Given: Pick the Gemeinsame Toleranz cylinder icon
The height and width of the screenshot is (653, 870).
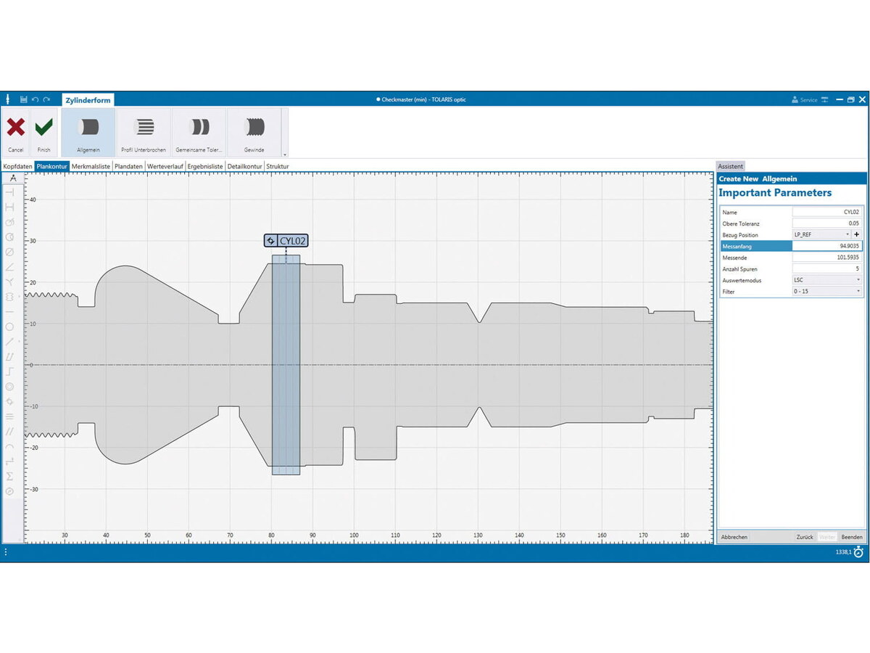Looking at the screenshot, I should (x=199, y=128).
